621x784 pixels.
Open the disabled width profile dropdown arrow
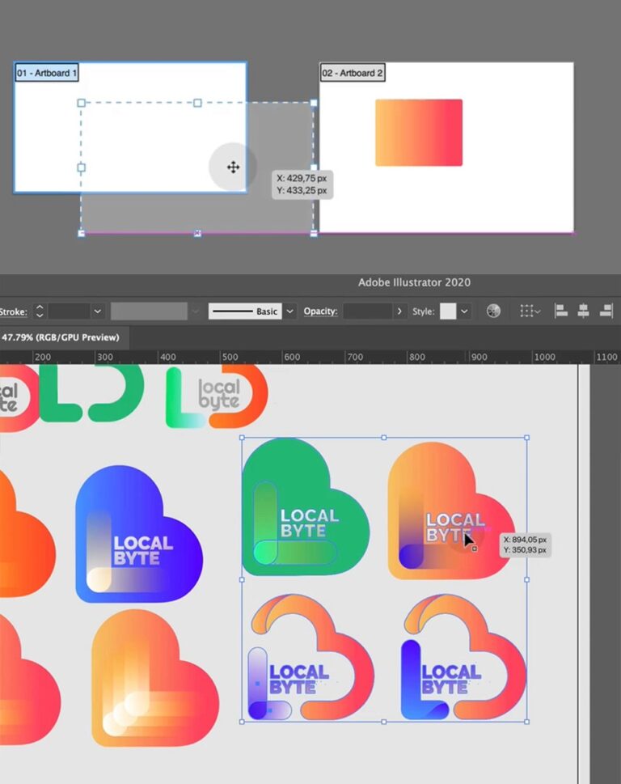[x=196, y=311]
